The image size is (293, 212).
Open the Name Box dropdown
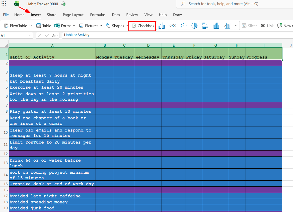coord(30,36)
